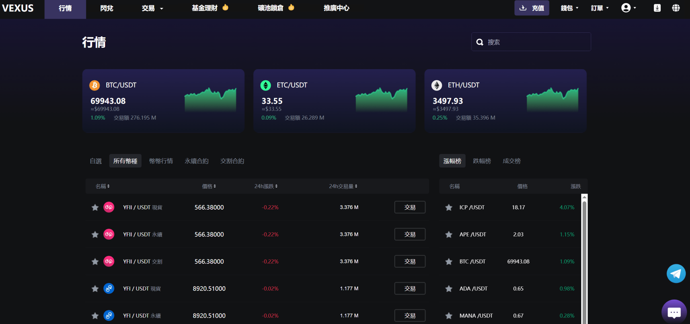
Task: Focus the 搜索 search field
Action: [531, 42]
